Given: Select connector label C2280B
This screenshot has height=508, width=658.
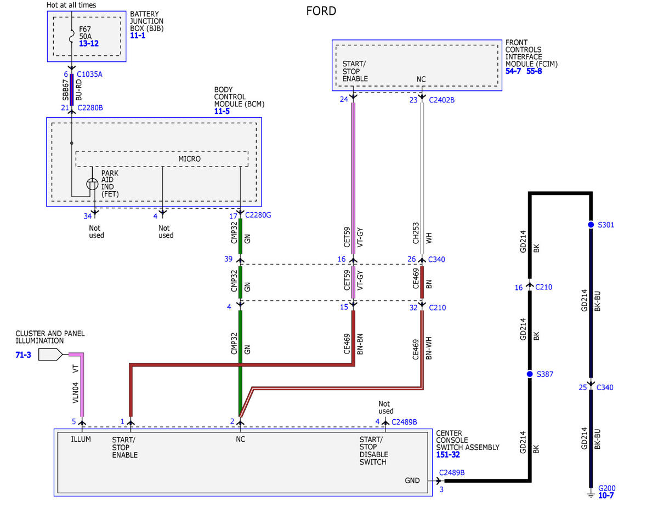Looking at the screenshot, I should tap(90, 107).
